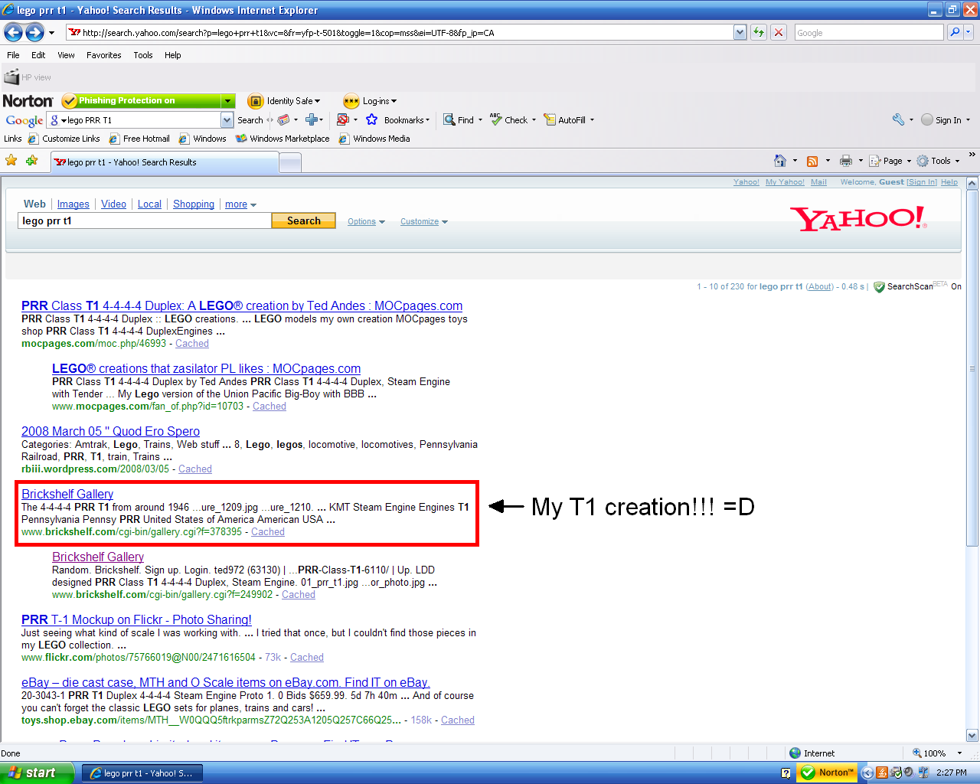
Task: Switch to Yahoo Shopping search
Action: 194,204
